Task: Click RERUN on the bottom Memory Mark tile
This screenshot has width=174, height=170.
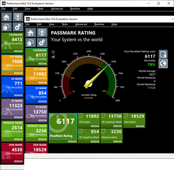Action: (117, 142)
